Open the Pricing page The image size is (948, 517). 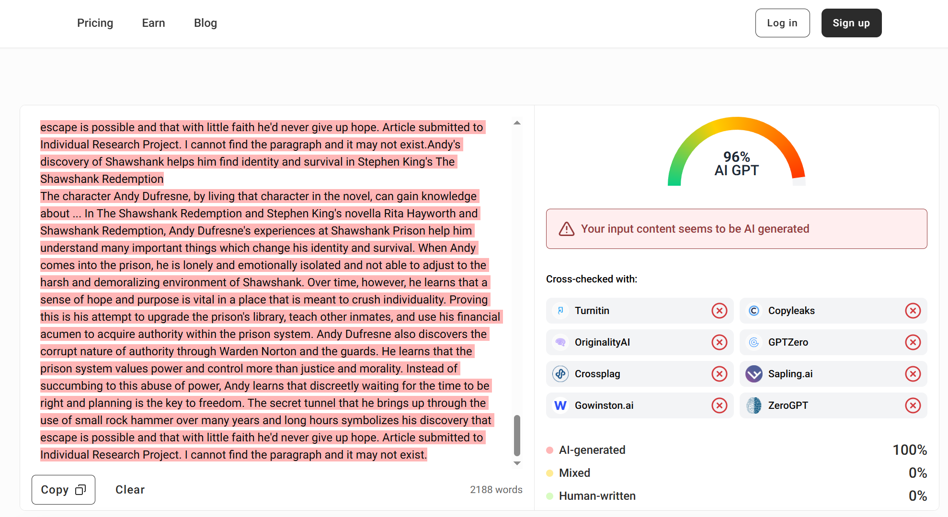click(x=95, y=23)
